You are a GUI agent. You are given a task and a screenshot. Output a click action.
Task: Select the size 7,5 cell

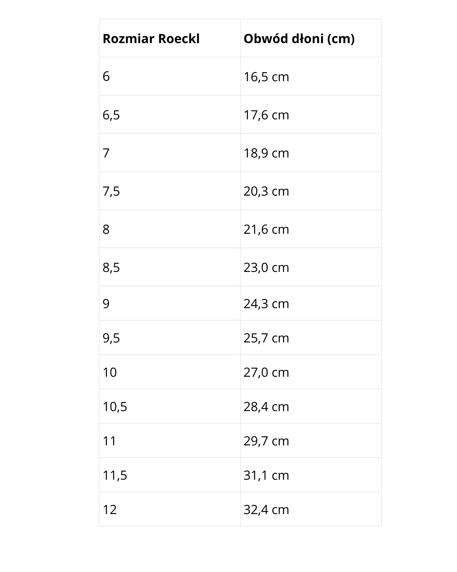[170, 191]
